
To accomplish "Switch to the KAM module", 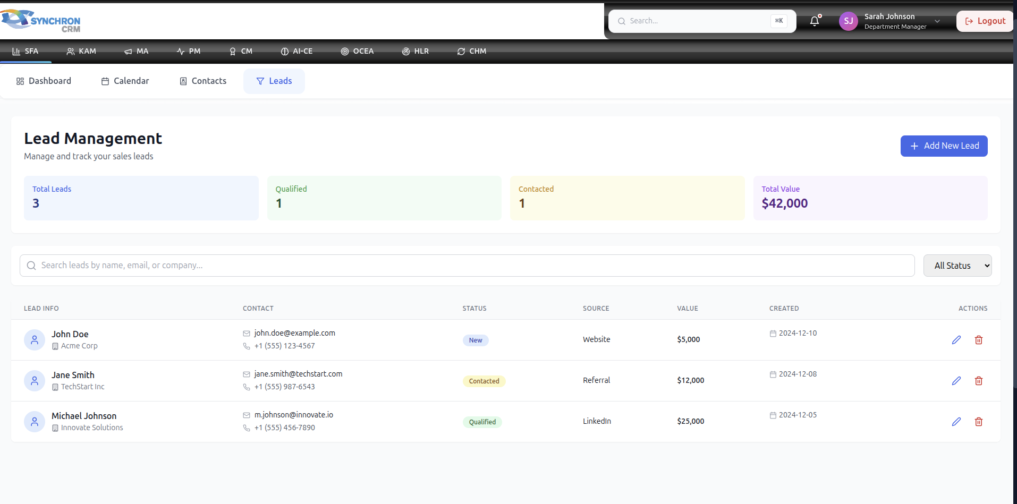I will pyautogui.click(x=81, y=52).
